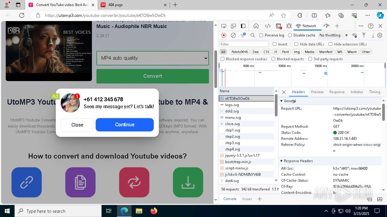387x217 pixels.
Task: Open Network settings gear icon
Action: 380,35
